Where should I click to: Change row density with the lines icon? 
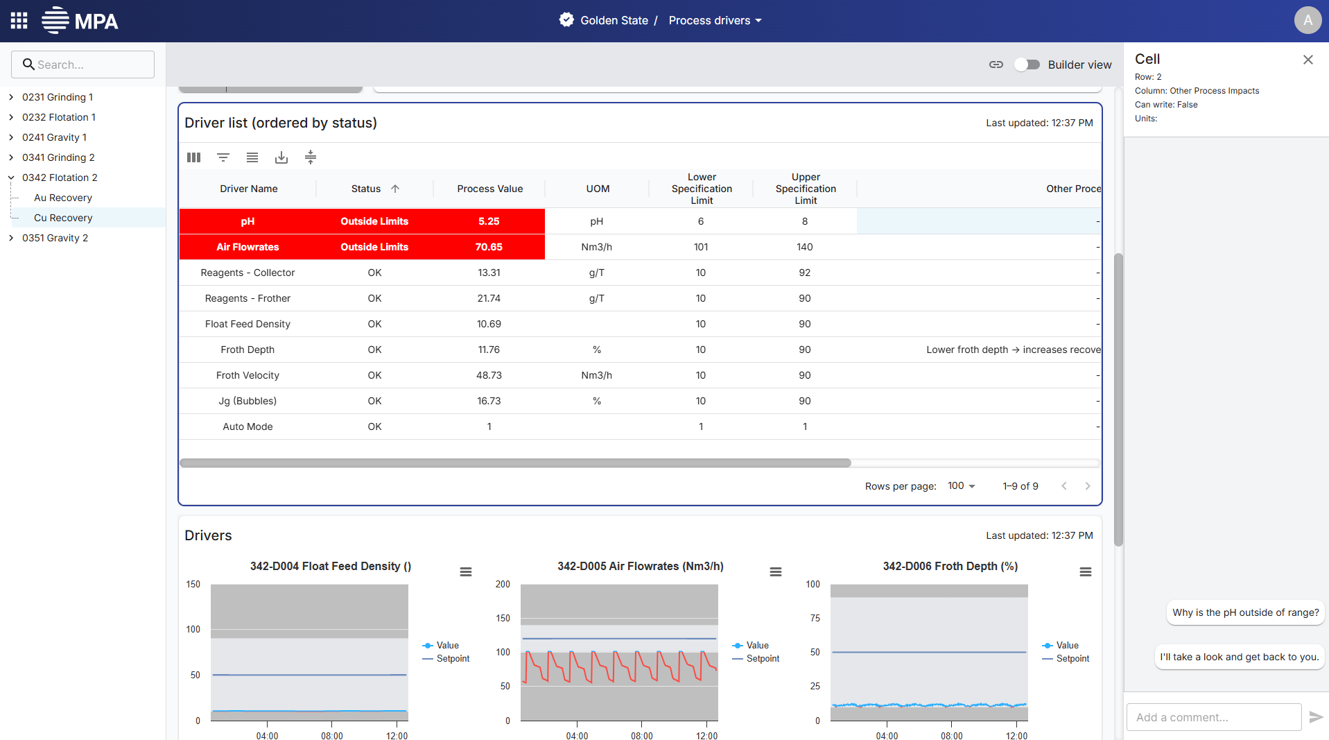tap(252, 157)
